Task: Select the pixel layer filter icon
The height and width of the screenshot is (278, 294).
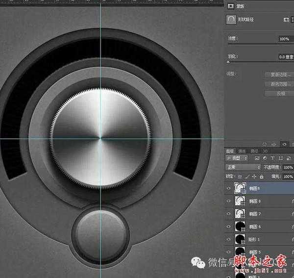Action: pos(258,159)
